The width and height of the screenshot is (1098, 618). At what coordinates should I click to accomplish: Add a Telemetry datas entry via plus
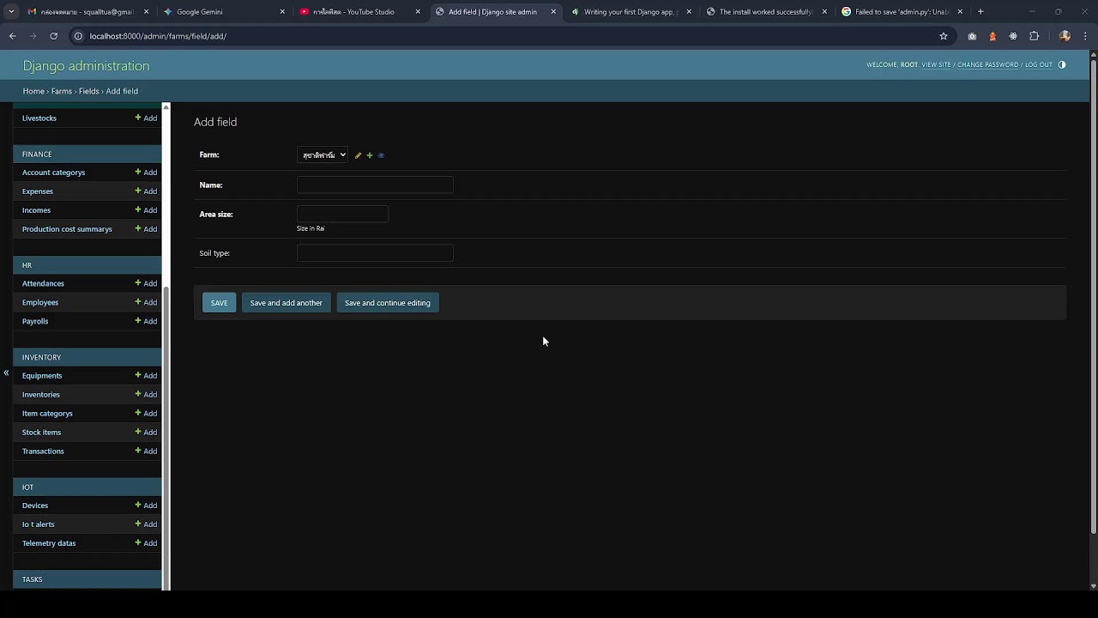(x=146, y=543)
